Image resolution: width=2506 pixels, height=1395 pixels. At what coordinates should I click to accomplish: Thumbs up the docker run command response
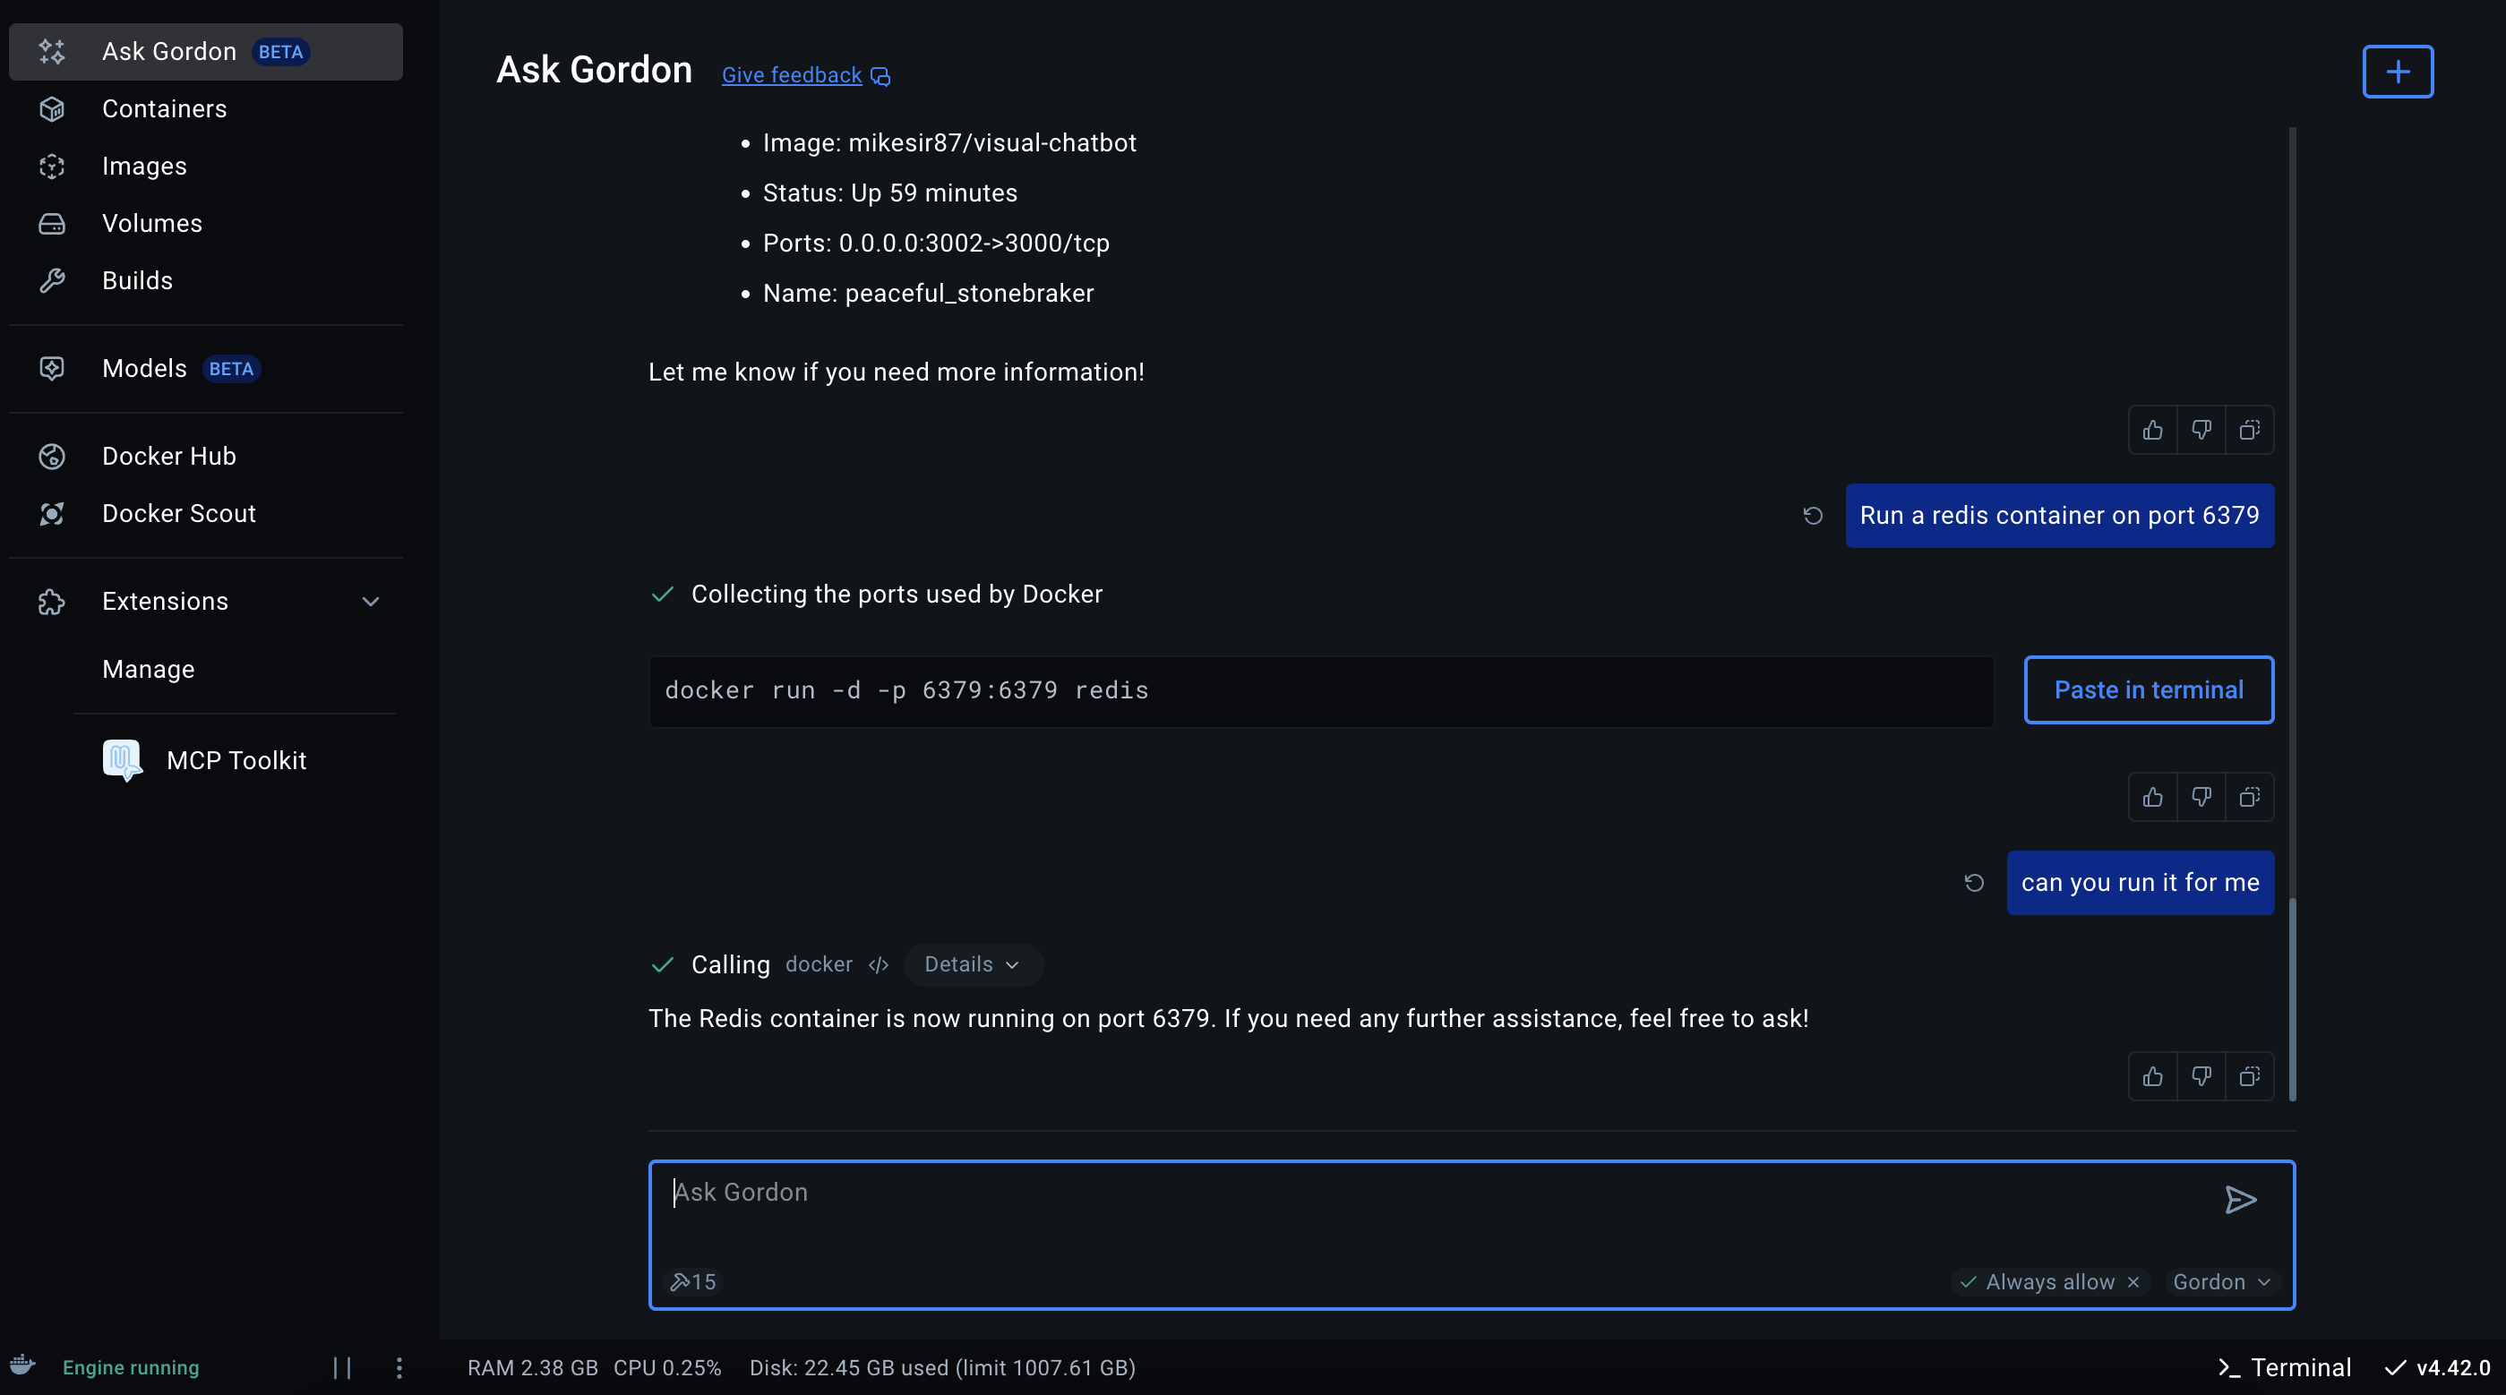2153,798
